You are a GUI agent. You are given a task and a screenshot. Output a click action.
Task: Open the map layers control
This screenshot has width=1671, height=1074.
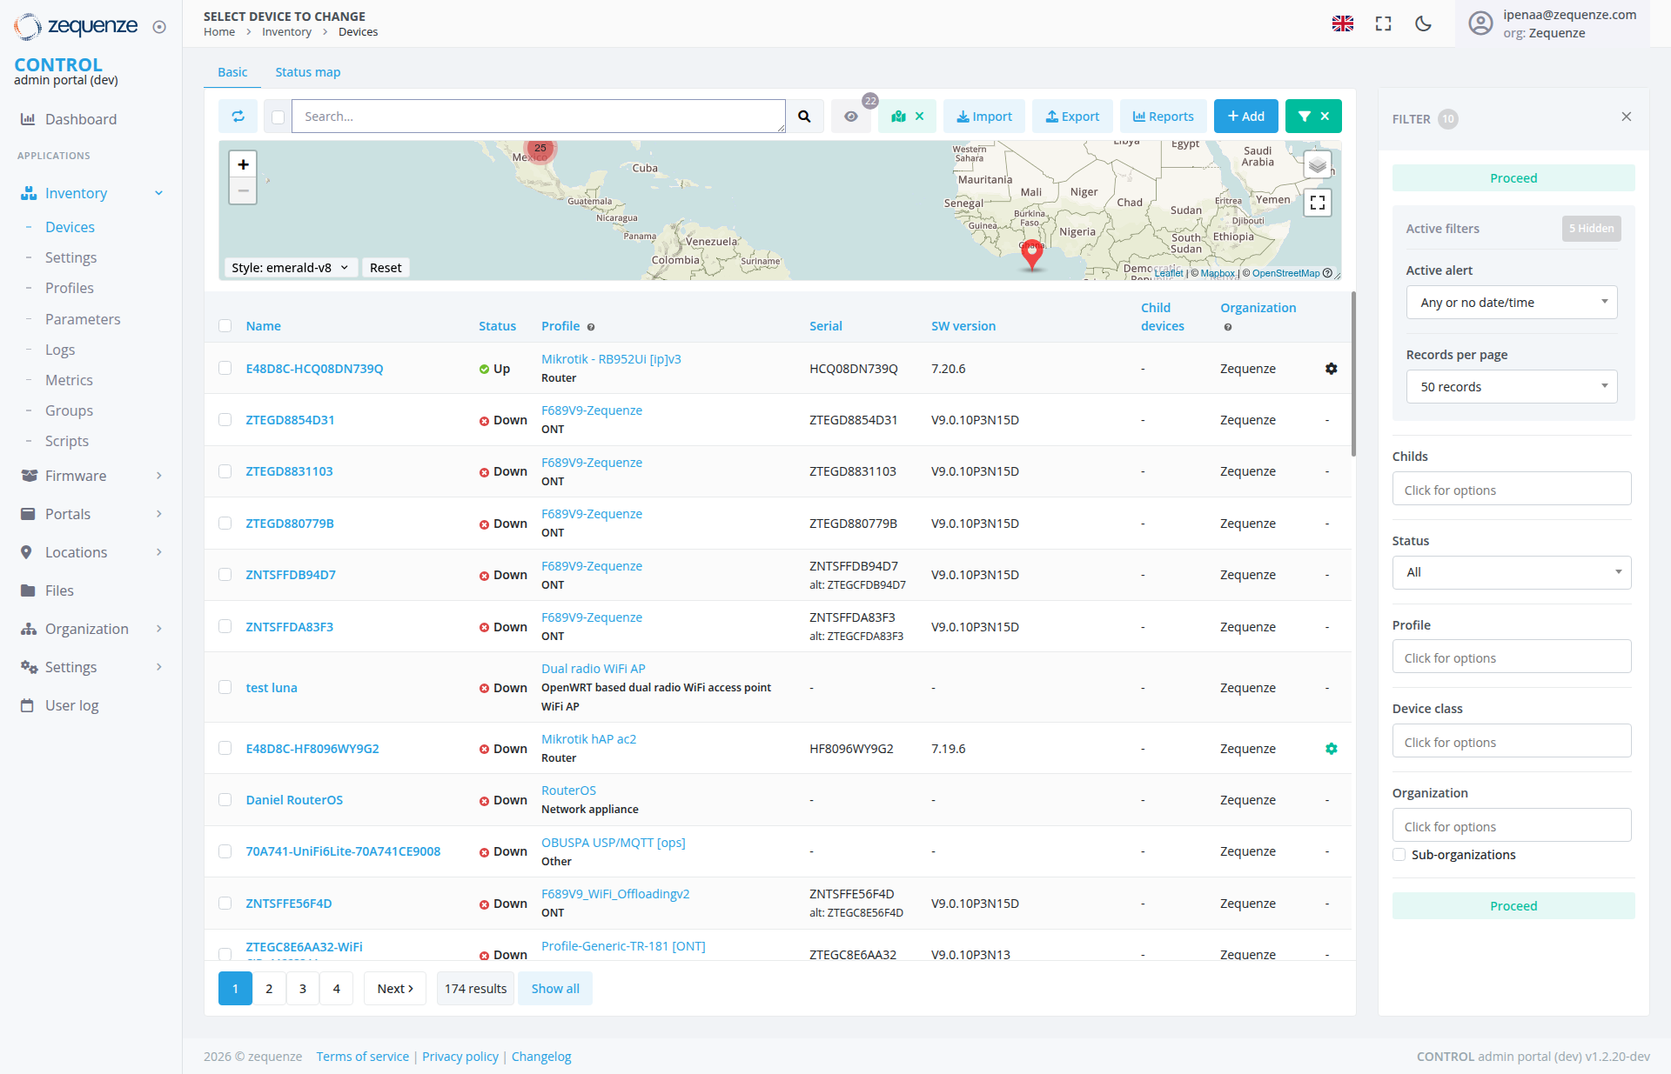(x=1317, y=164)
